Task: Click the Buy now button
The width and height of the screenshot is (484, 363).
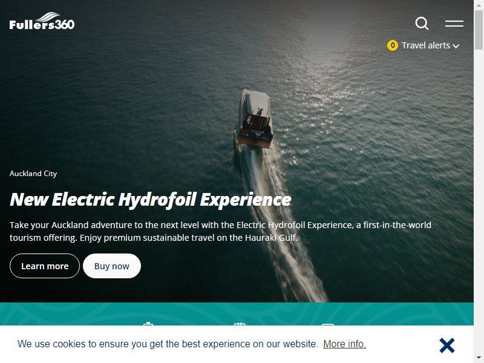Action: click(x=112, y=266)
